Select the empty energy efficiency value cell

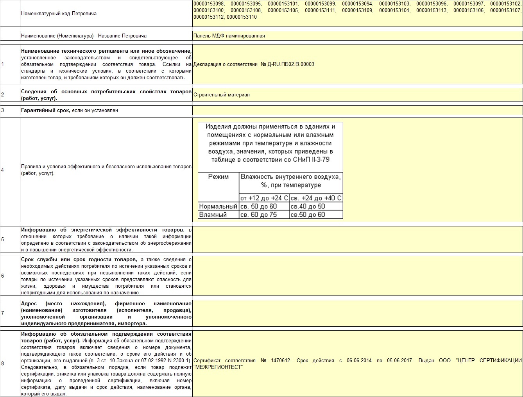357,239
